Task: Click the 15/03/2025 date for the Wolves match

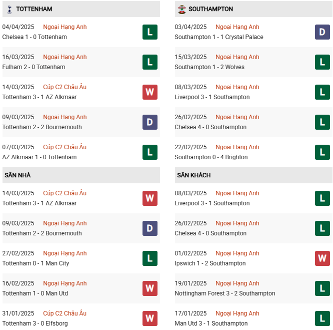Action: [190, 57]
